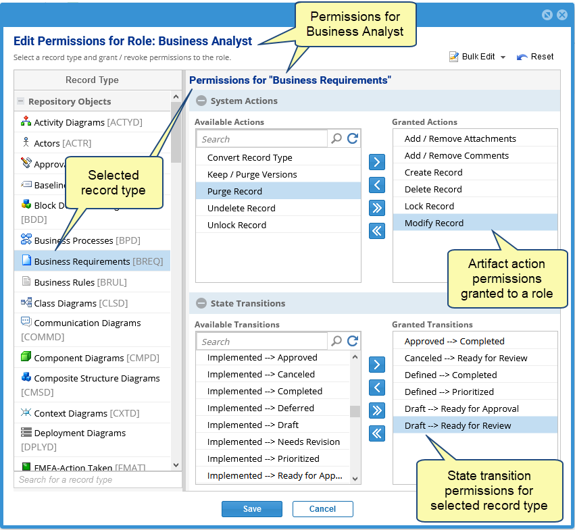Select Business Rules record type

(x=80, y=282)
